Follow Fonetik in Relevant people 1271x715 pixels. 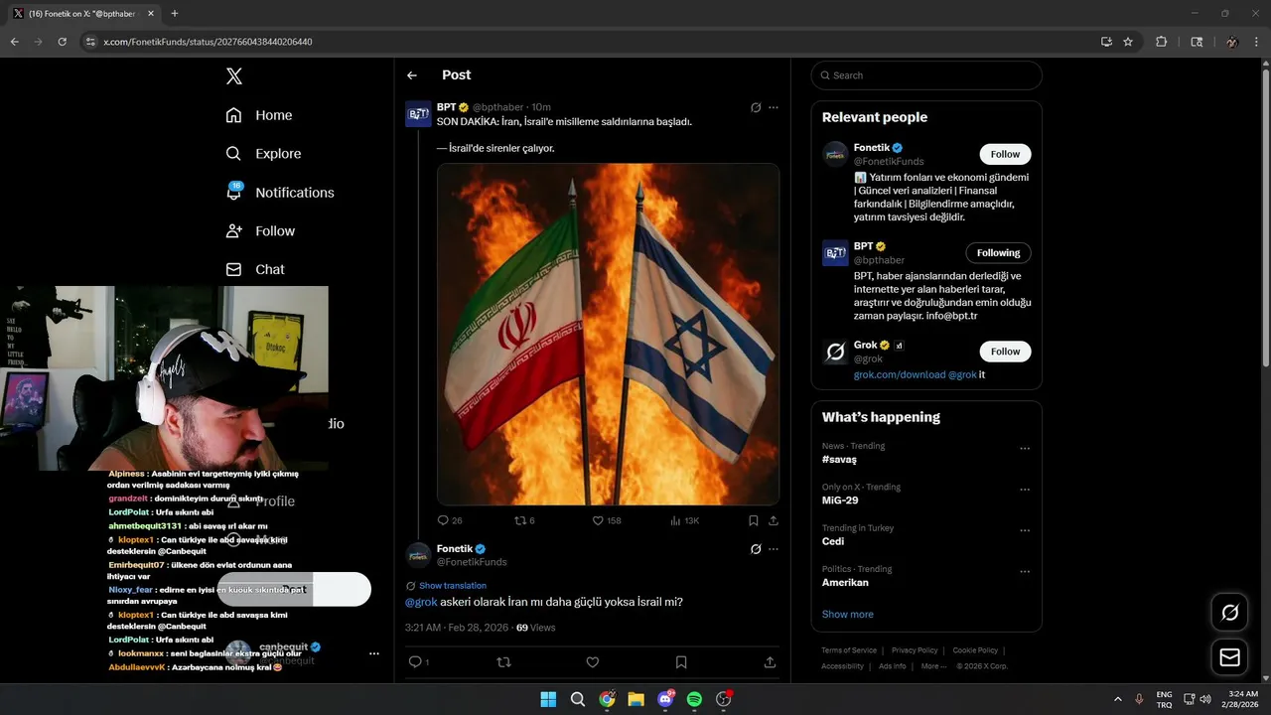coord(1005,154)
